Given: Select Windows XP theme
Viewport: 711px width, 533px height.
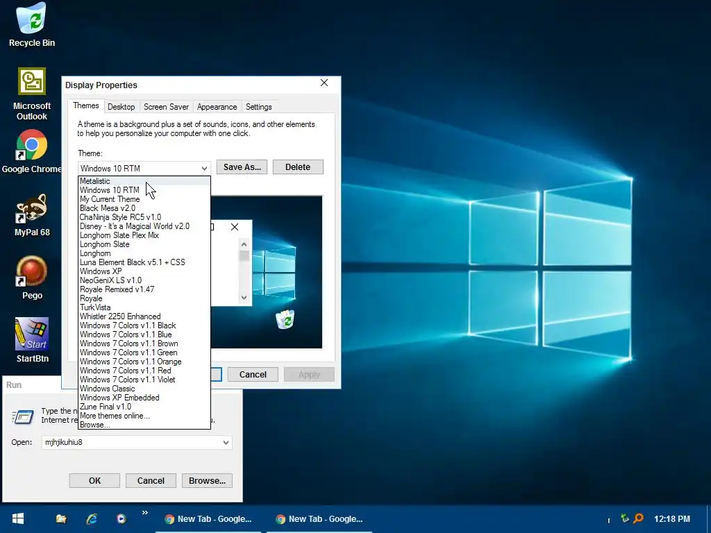Looking at the screenshot, I should click(144, 271).
